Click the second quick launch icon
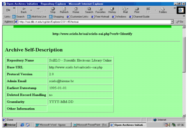This screenshot has width=188, height=130. click(x=28, y=125)
